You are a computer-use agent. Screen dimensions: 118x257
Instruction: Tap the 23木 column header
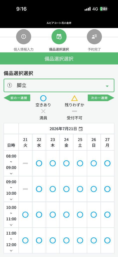(52, 142)
